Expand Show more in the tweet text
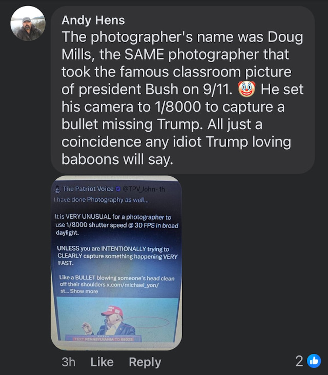Viewport: 328px width, 375px height. (x=84, y=291)
